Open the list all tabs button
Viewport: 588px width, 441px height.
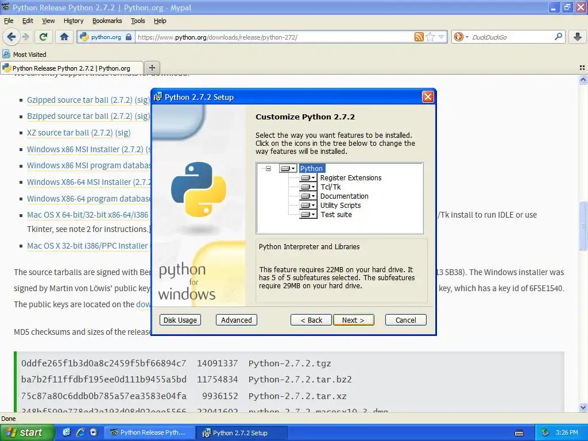pyautogui.click(x=582, y=68)
